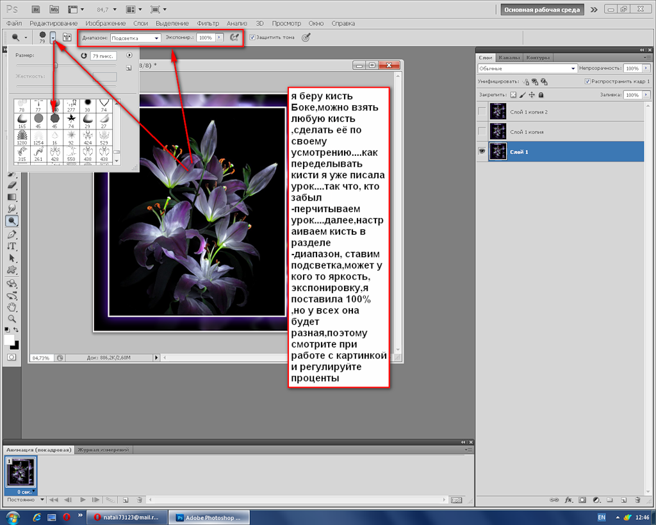Viewport: 656px width, 525px height.
Task: Uncheck Распространить кадр 1 checkbox
Action: (x=587, y=82)
